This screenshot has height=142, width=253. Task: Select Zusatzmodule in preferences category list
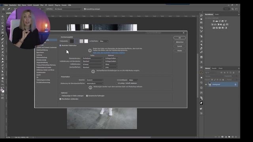click(41, 73)
